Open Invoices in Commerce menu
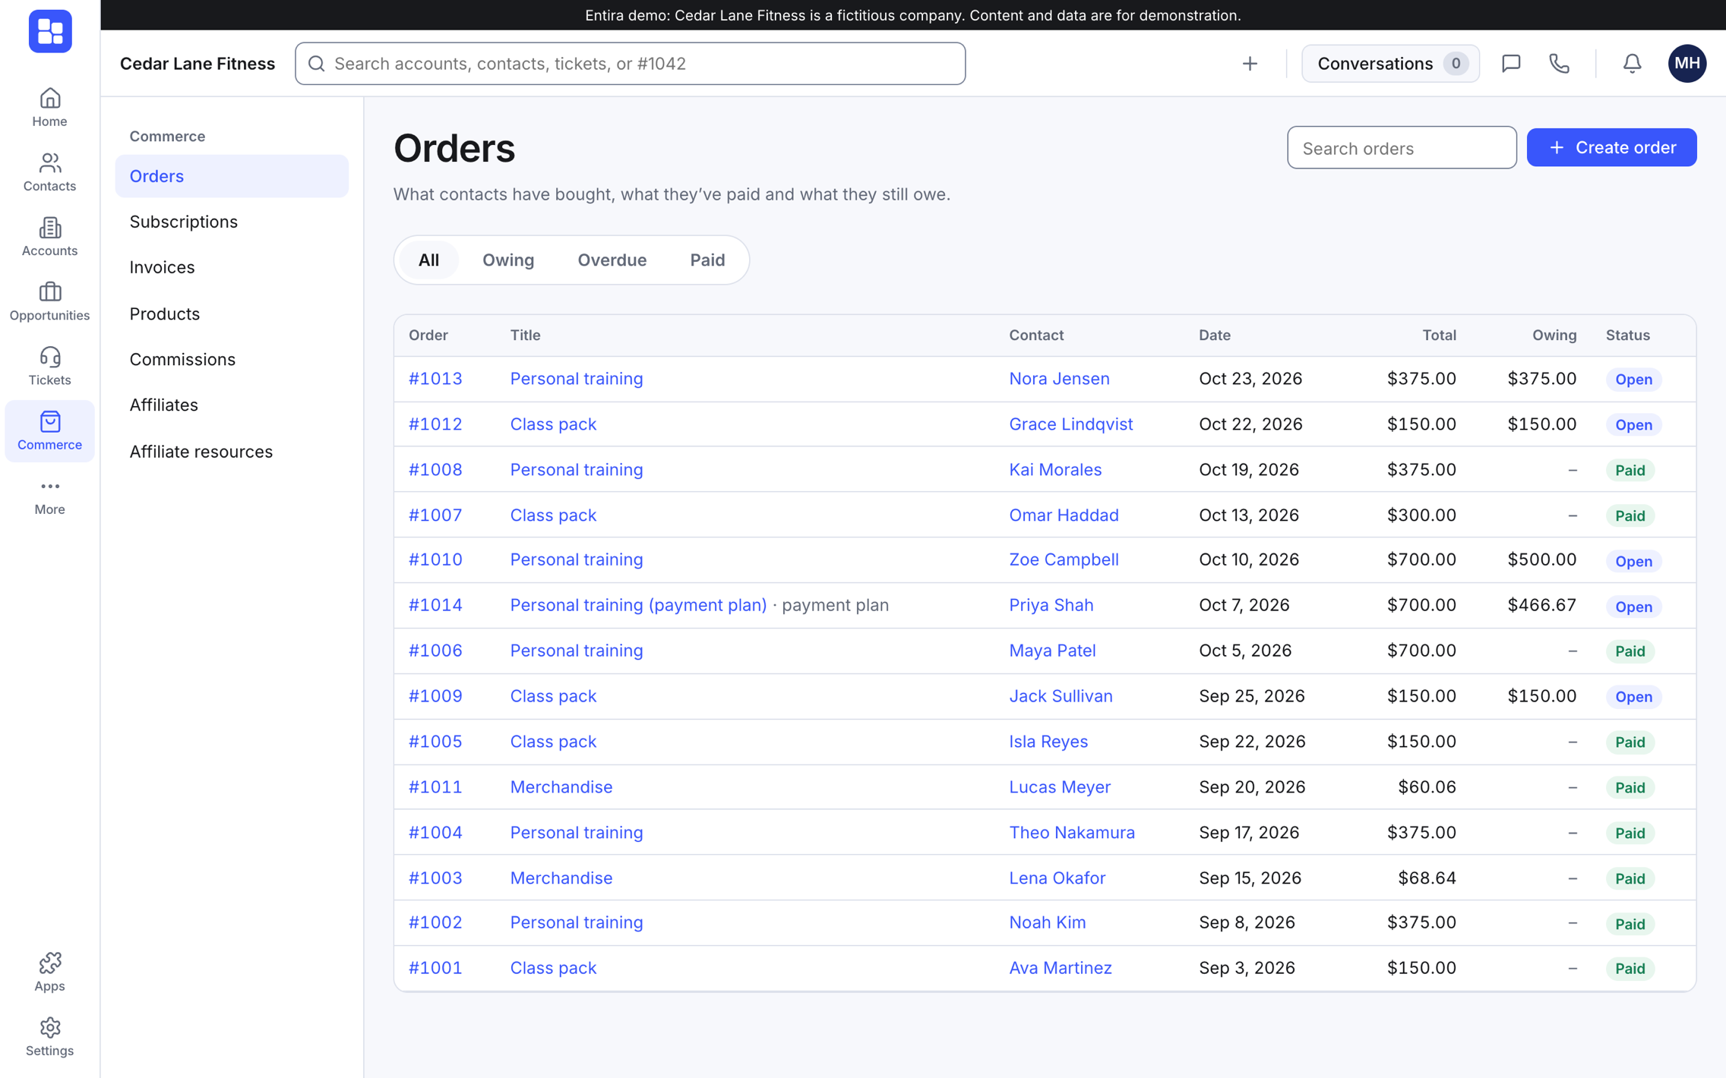 click(232, 267)
